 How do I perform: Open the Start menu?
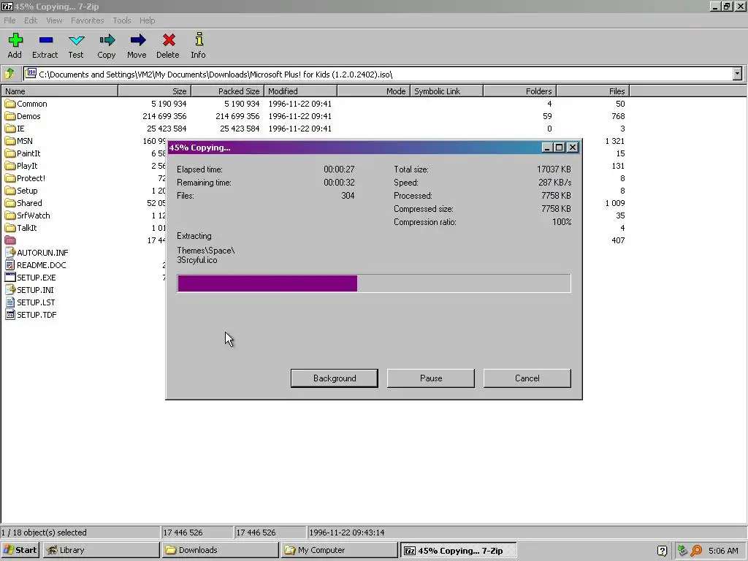click(x=20, y=550)
